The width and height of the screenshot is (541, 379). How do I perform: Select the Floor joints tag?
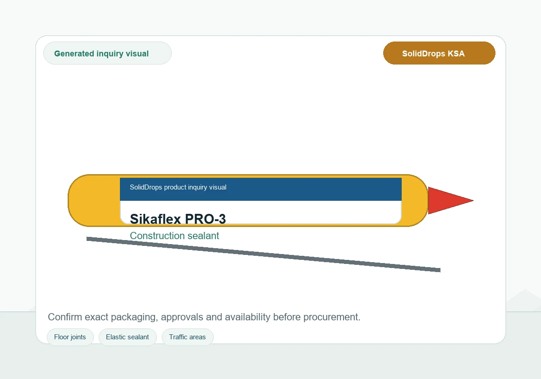(70, 337)
